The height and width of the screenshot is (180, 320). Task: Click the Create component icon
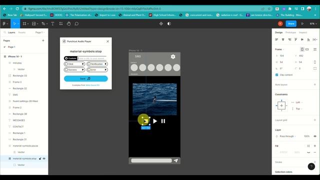click(x=161, y=23)
